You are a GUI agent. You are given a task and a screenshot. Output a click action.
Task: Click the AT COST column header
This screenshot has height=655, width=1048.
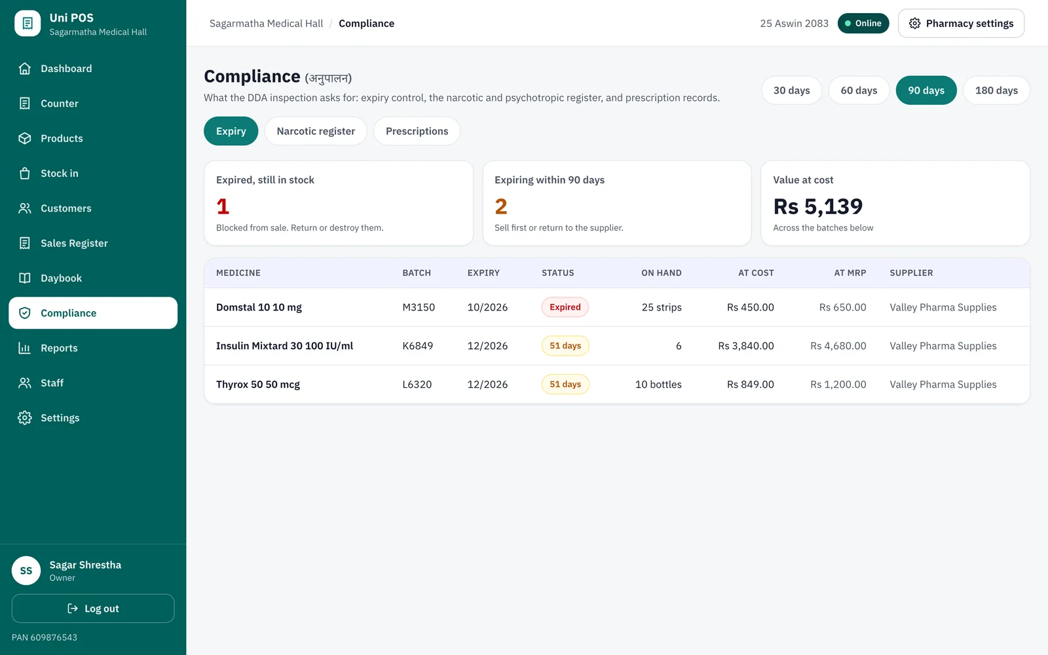click(756, 273)
